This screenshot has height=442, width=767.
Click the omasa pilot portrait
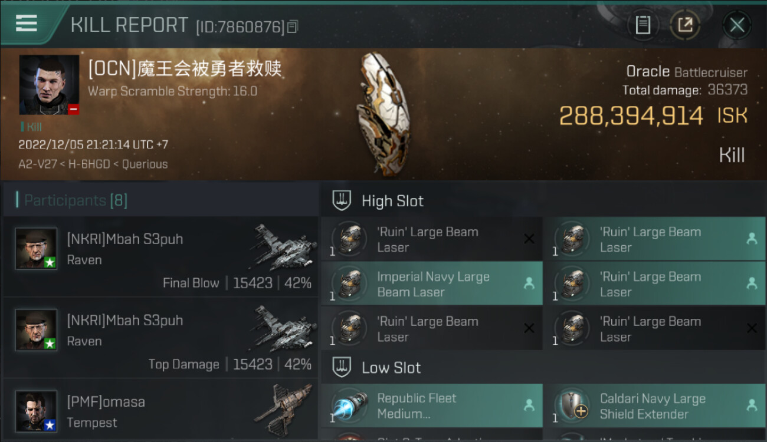click(x=37, y=411)
